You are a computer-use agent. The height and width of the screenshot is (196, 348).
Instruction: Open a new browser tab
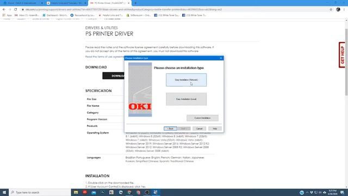coord(135,3)
